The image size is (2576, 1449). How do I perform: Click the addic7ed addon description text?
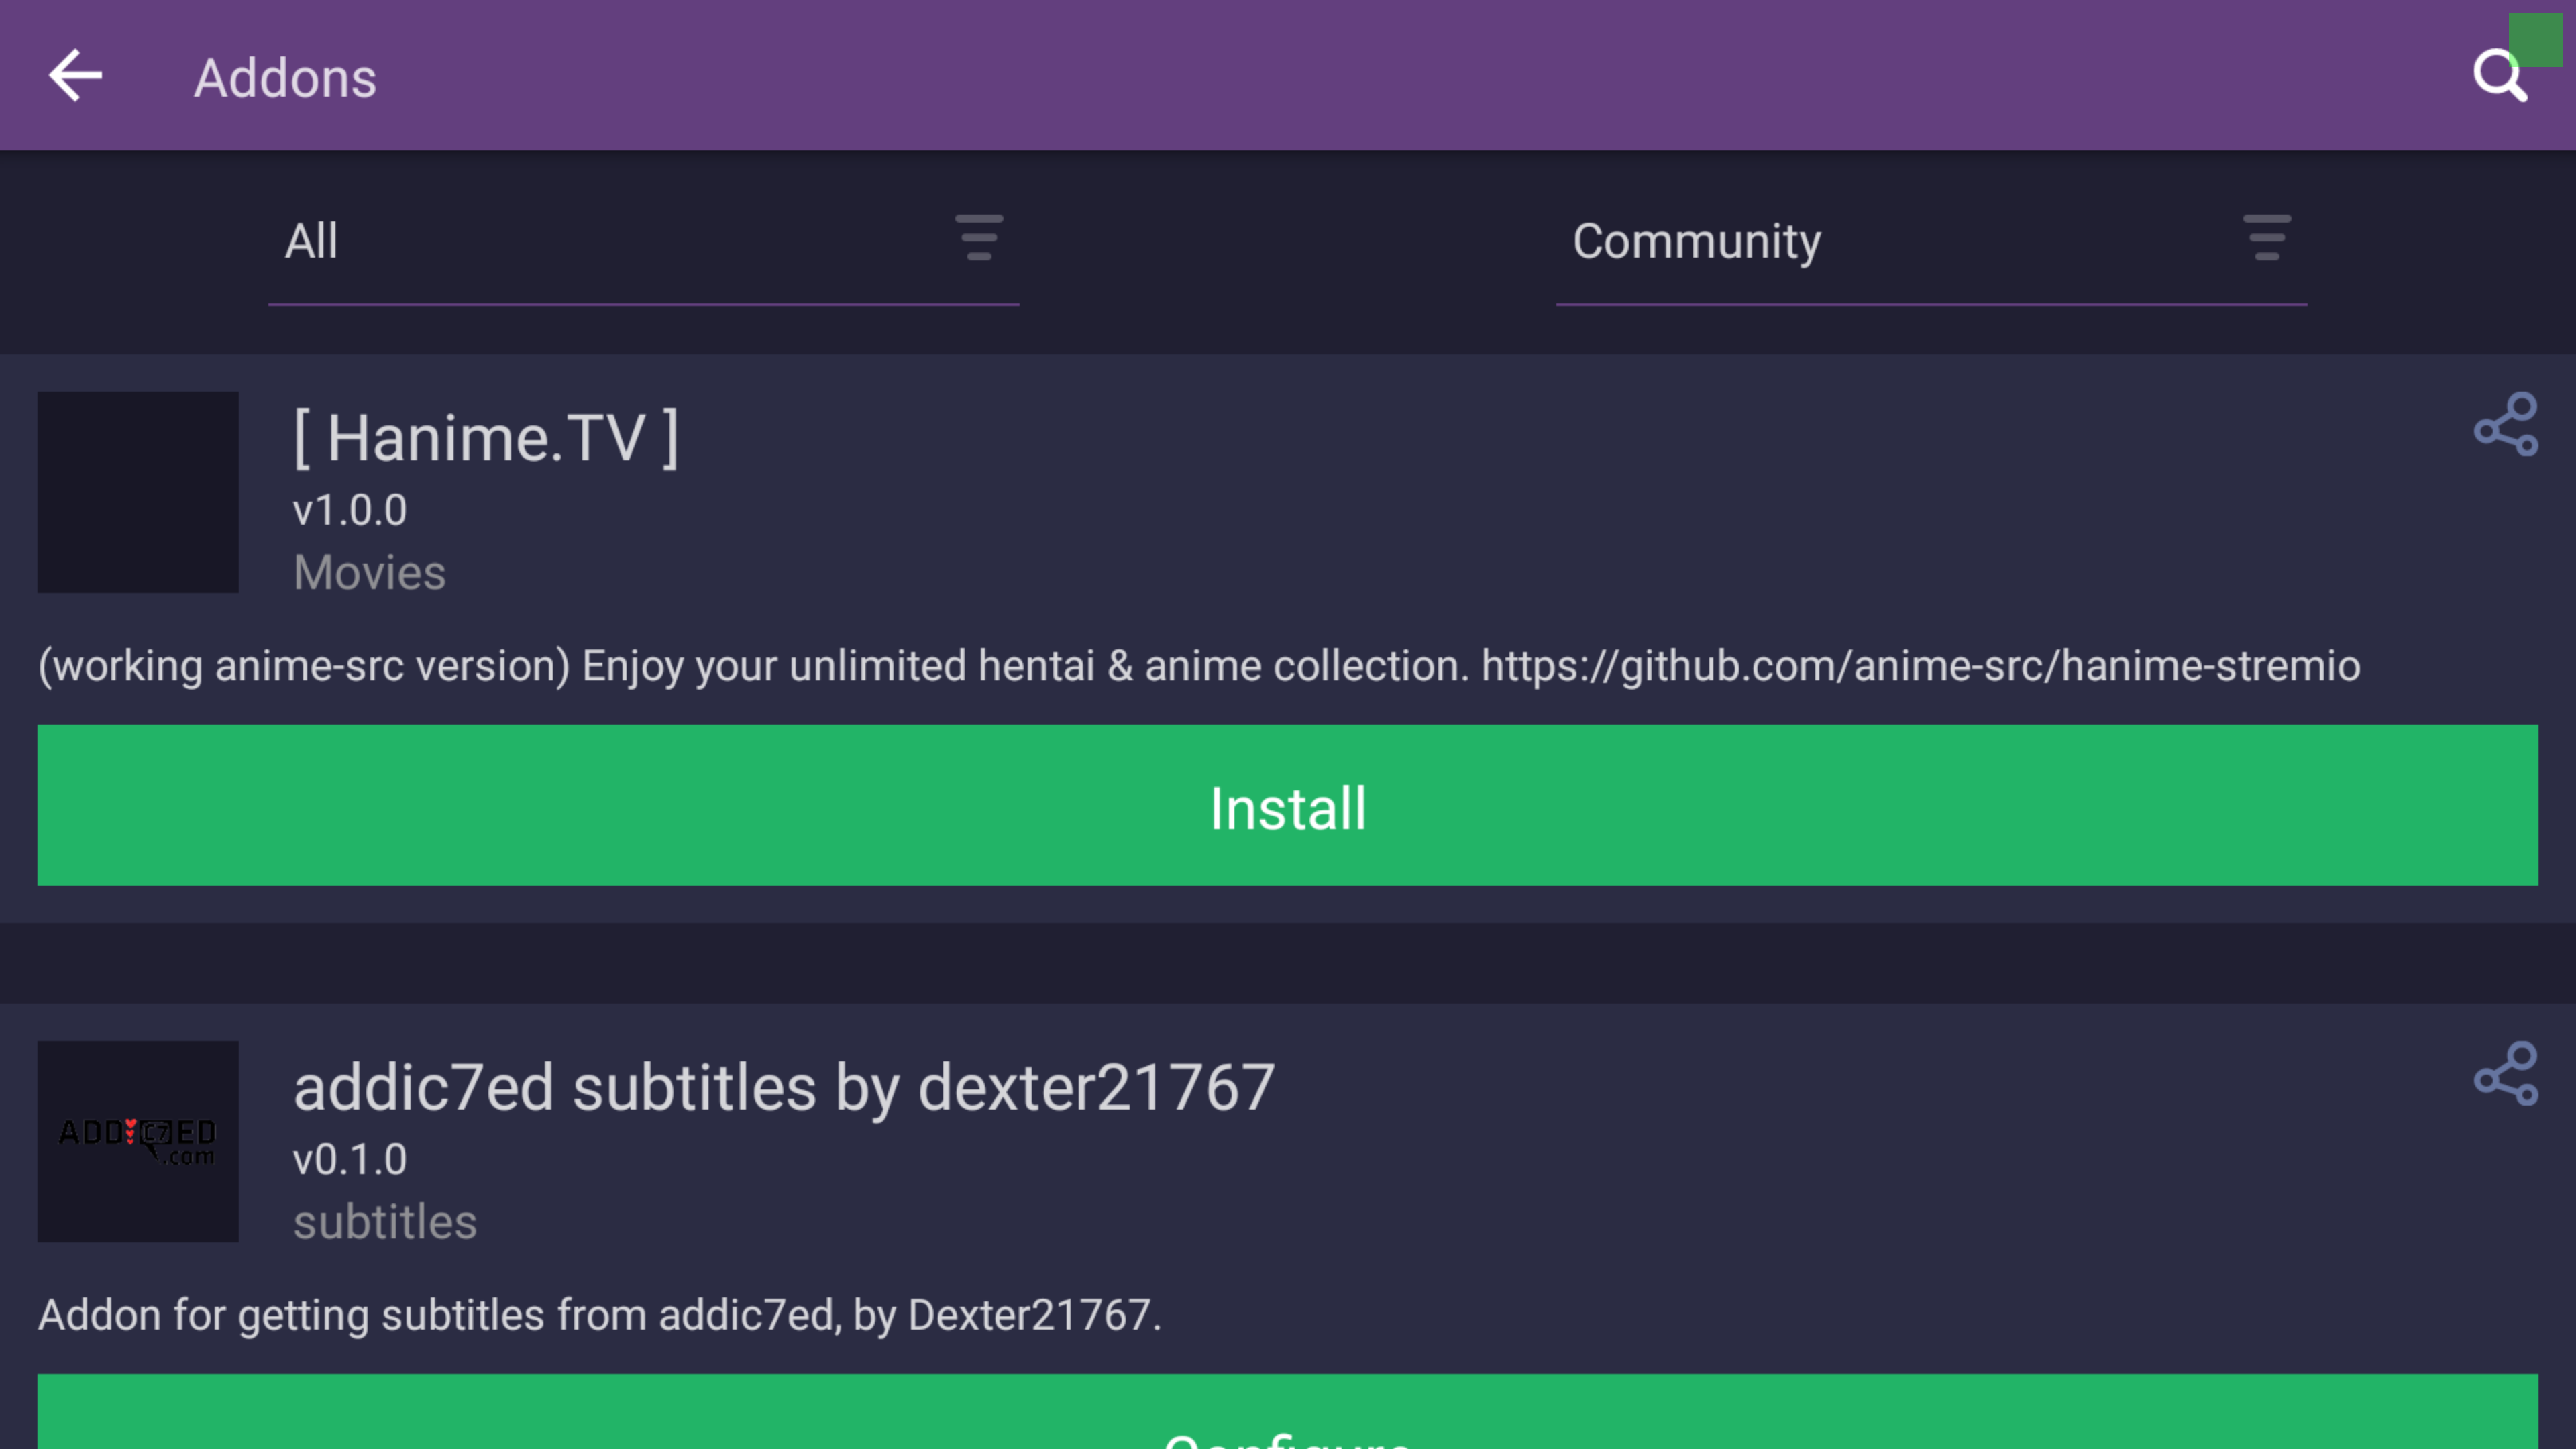[x=599, y=1315]
